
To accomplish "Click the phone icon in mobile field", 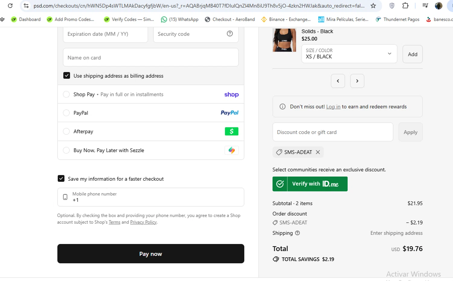I will point(65,197).
